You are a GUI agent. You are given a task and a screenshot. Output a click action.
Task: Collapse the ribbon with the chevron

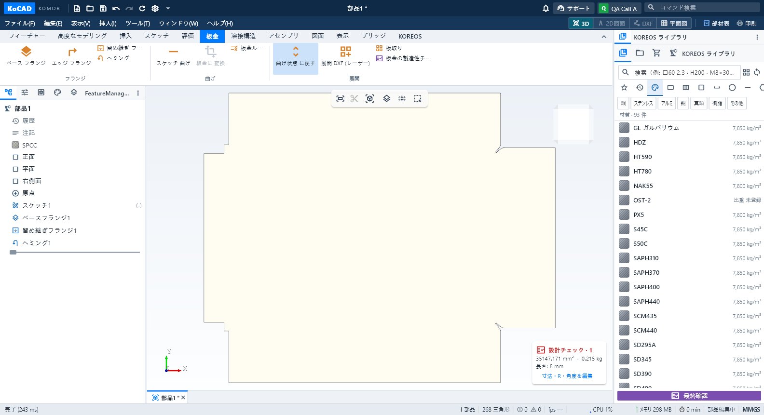(x=604, y=37)
